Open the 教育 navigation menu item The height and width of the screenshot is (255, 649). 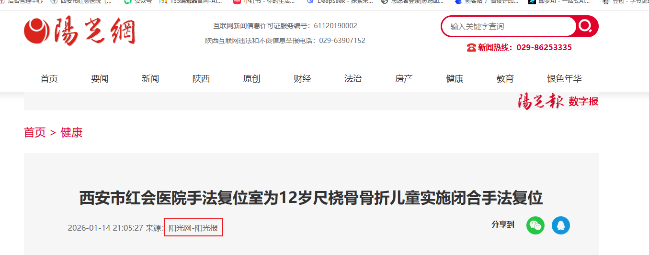coord(505,79)
